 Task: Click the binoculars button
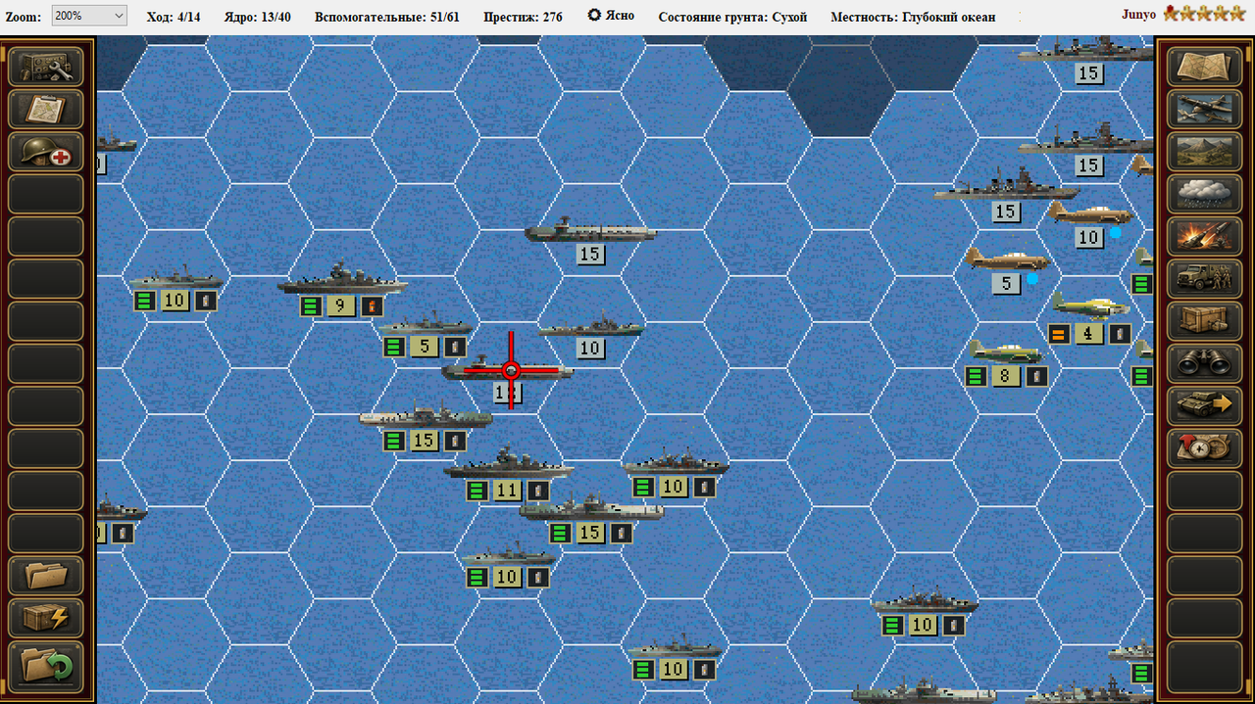point(1203,364)
